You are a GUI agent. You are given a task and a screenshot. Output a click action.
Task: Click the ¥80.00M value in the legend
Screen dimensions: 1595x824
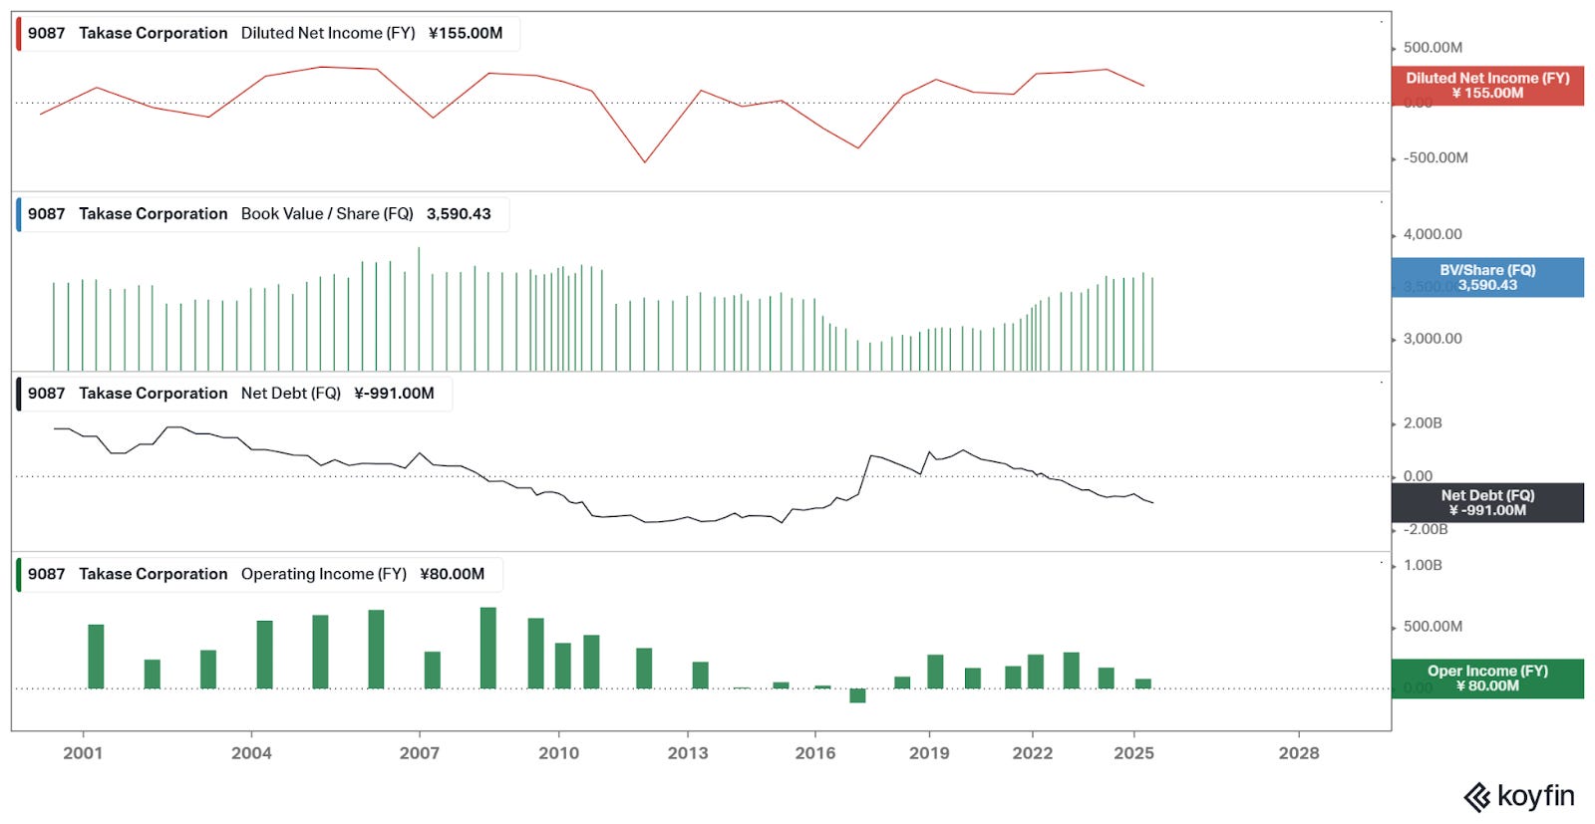452,574
